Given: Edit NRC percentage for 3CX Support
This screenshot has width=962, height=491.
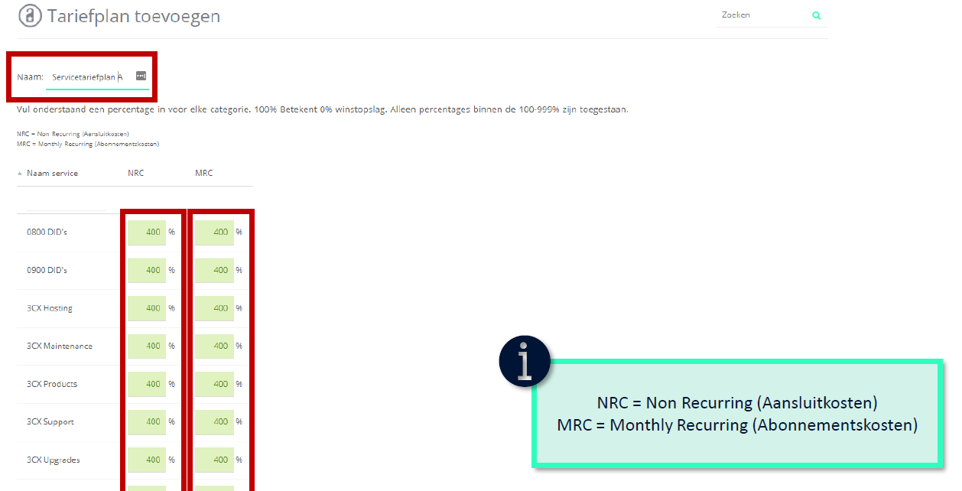Looking at the screenshot, I should click(x=147, y=421).
